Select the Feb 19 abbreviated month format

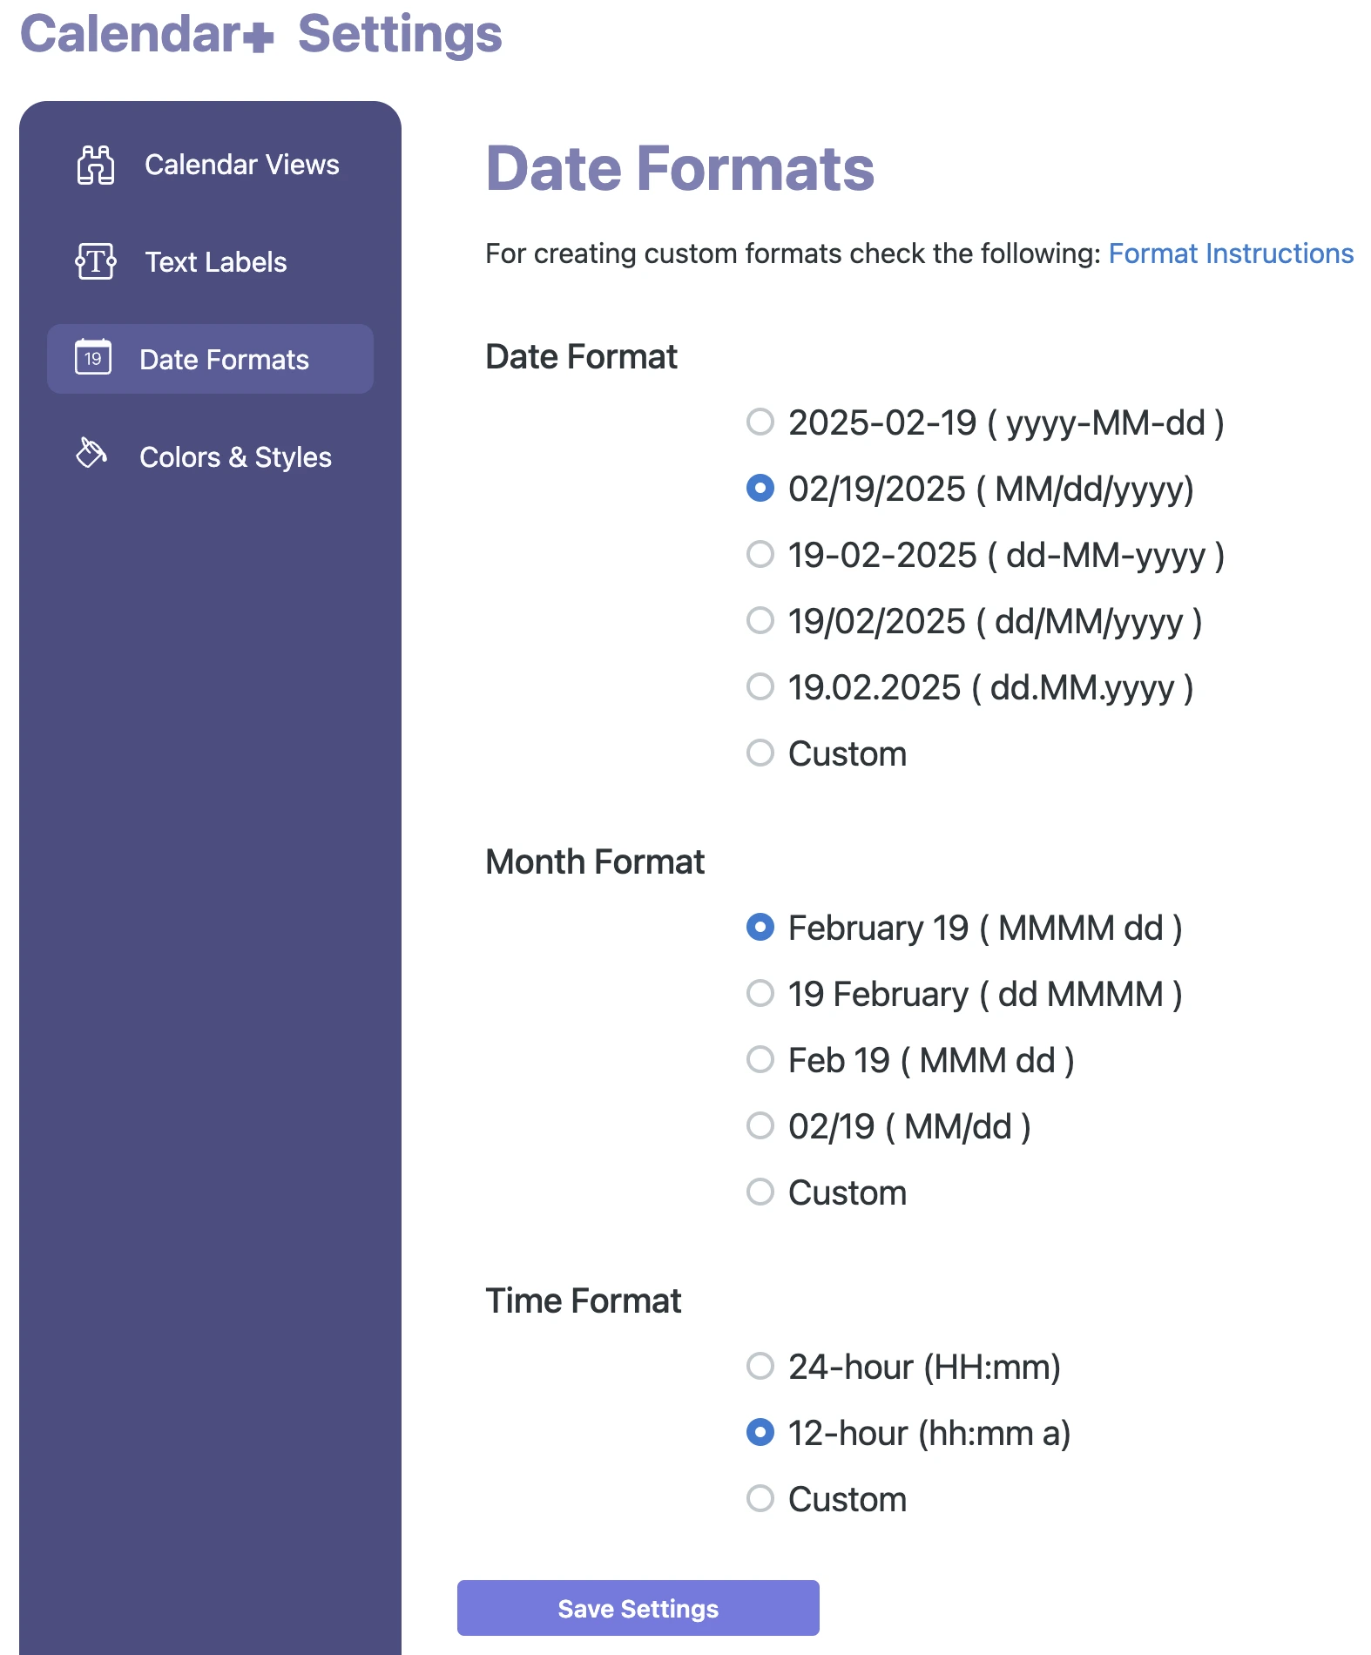point(760,1060)
